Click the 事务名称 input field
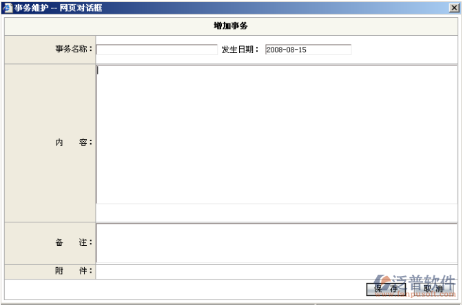The height and width of the screenshot is (305, 463). tap(157, 50)
